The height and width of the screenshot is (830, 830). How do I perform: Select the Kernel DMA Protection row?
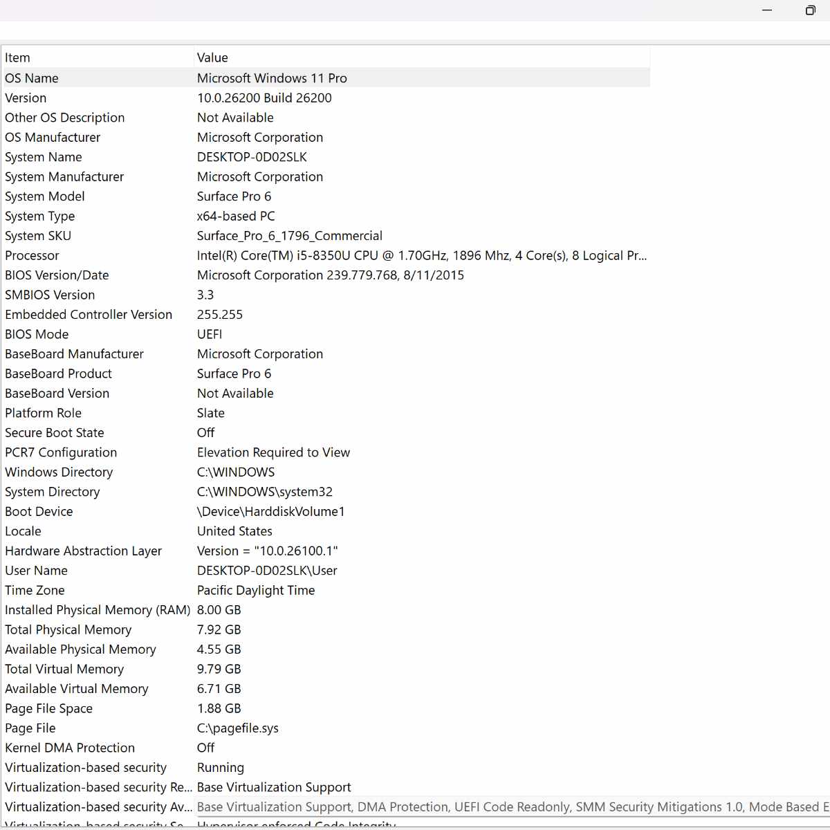(x=326, y=748)
